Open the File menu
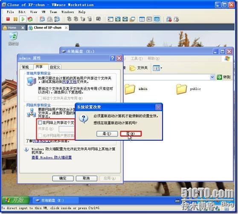Viewport: 238px width, 214px height. click(10, 12)
